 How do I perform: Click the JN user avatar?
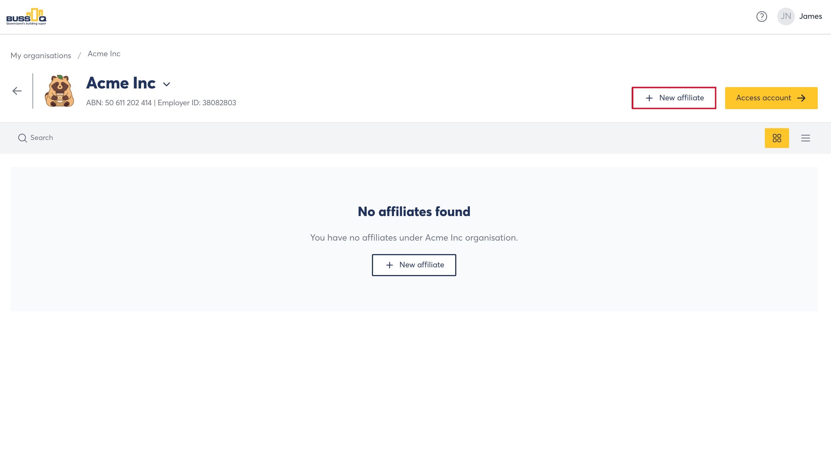(x=786, y=16)
